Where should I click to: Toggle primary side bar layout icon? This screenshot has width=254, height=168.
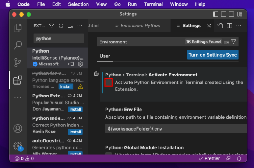215,14
